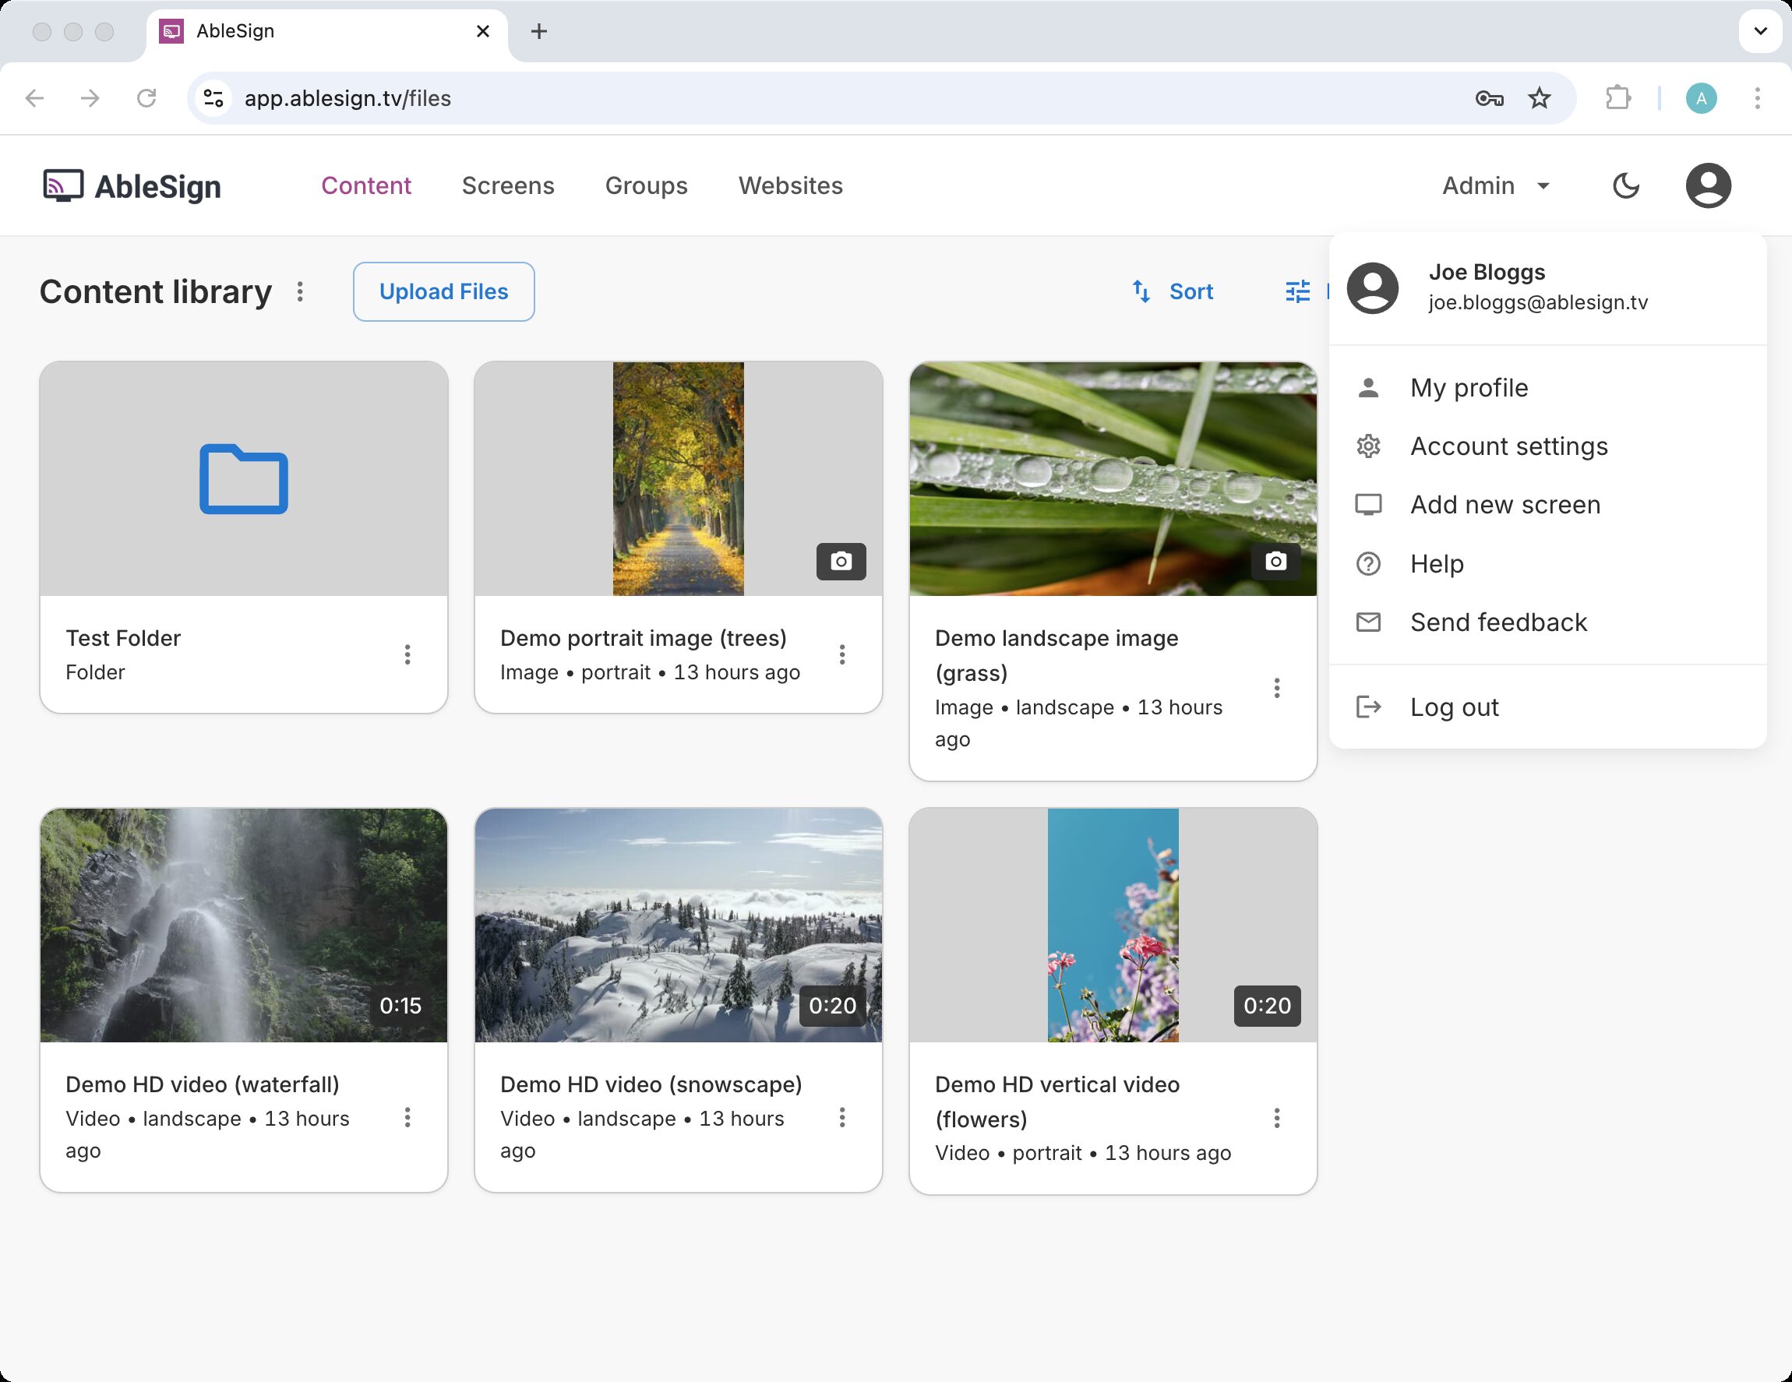Open Account settings gear item

[x=1368, y=446]
